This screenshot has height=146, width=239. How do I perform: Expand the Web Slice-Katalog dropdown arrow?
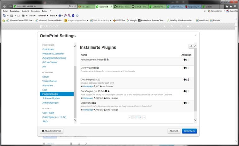click(111, 21)
